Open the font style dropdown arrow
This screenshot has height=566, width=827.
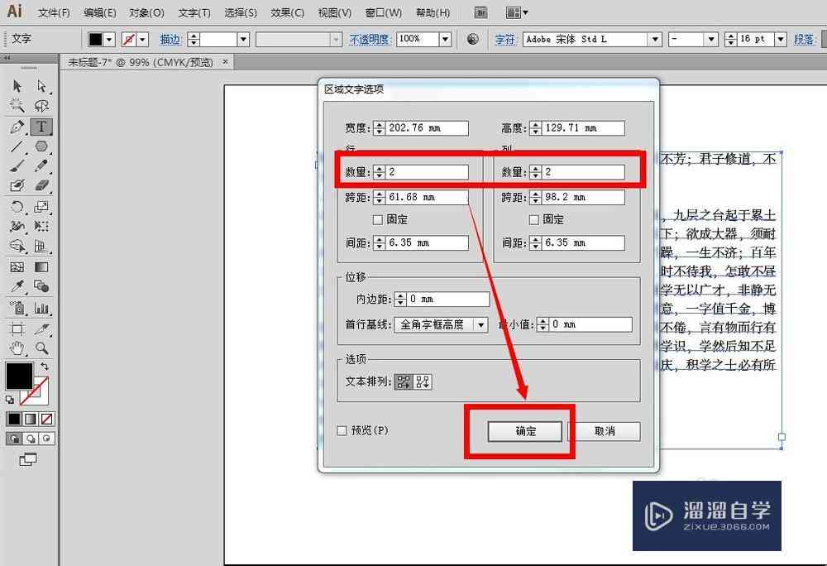[x=711, y=39]
